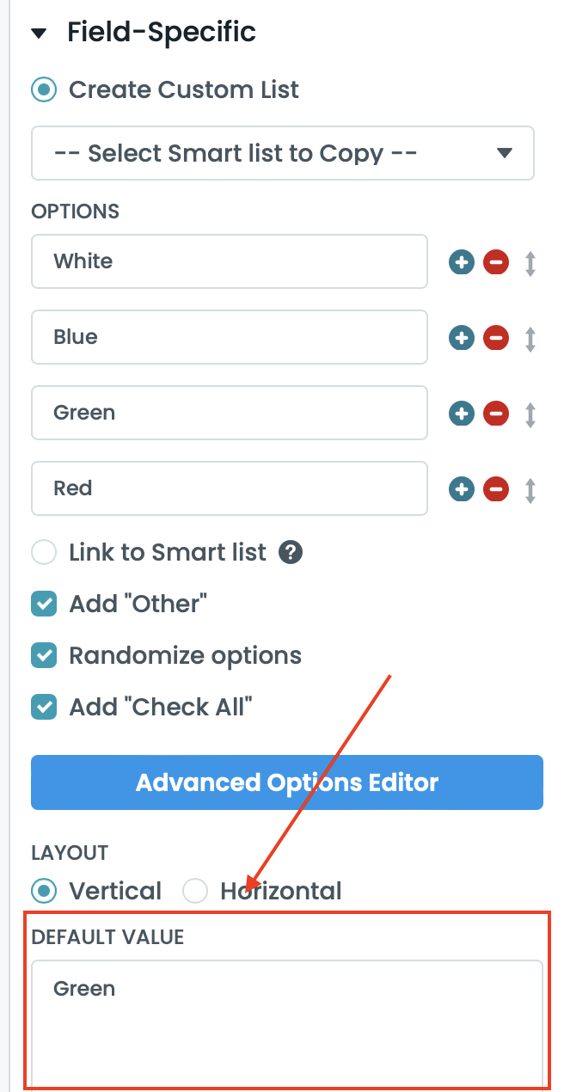Open the Select Smart list to Copy dropdown
564x1092 pixels.
click(282, 154)
